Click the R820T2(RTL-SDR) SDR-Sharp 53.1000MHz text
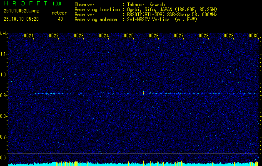Viewport: 262px width, 166px height. point(172,15)
